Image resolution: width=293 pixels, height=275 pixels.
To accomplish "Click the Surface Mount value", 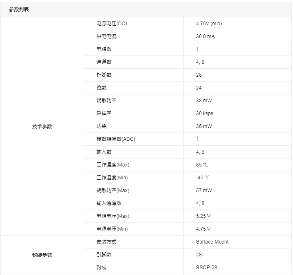I will tap(212, 242).
